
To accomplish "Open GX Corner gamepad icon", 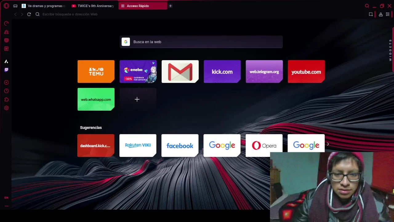I will click(x=15, y=6).
